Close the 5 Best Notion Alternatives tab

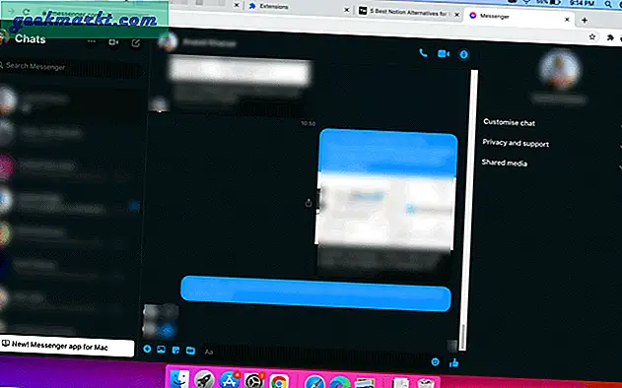click(x=456, y=15)
